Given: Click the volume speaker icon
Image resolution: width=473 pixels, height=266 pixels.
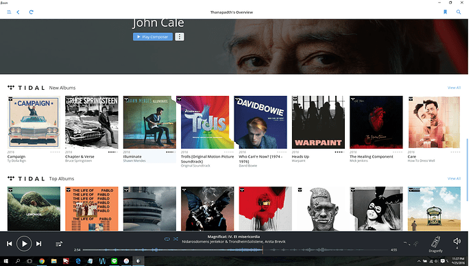Looking at the screenshot, I should (457, 241).
